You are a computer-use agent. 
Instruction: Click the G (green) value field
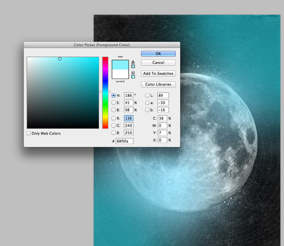coord(128,126)
